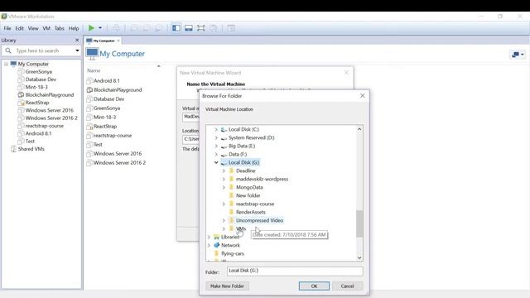Image resolution: width=530 pixels, height=298 pixels.
Task: Open the File menu
Action: click(7, 28)
